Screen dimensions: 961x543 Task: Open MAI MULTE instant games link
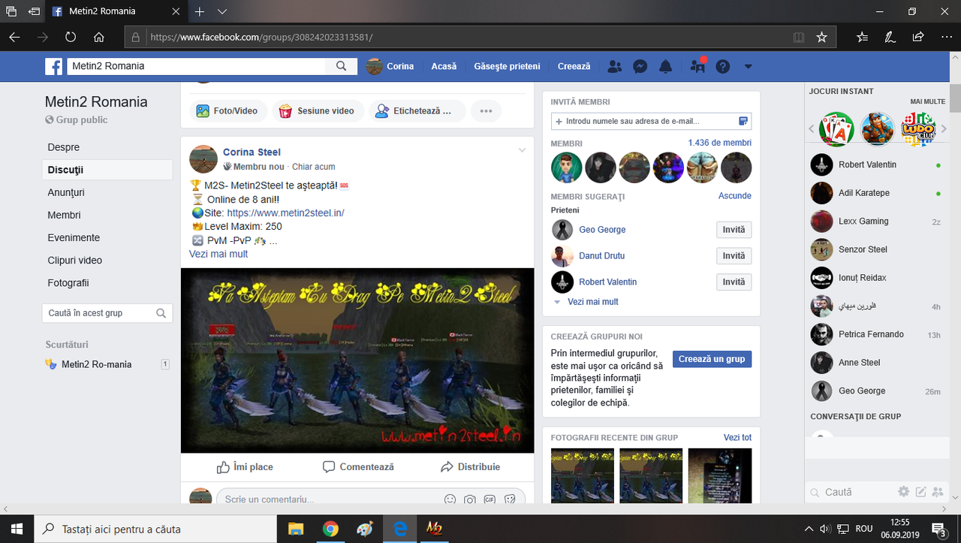tap(928, 101)
